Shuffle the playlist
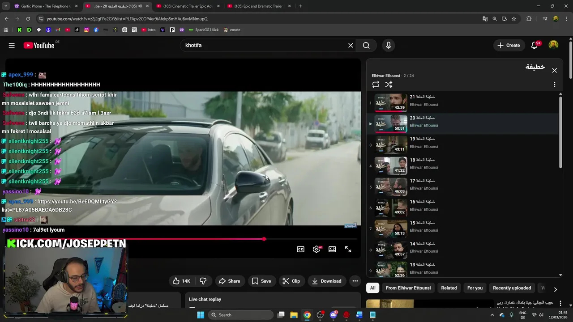This screenshot has height=322, width=573. (x=389, y=85)
